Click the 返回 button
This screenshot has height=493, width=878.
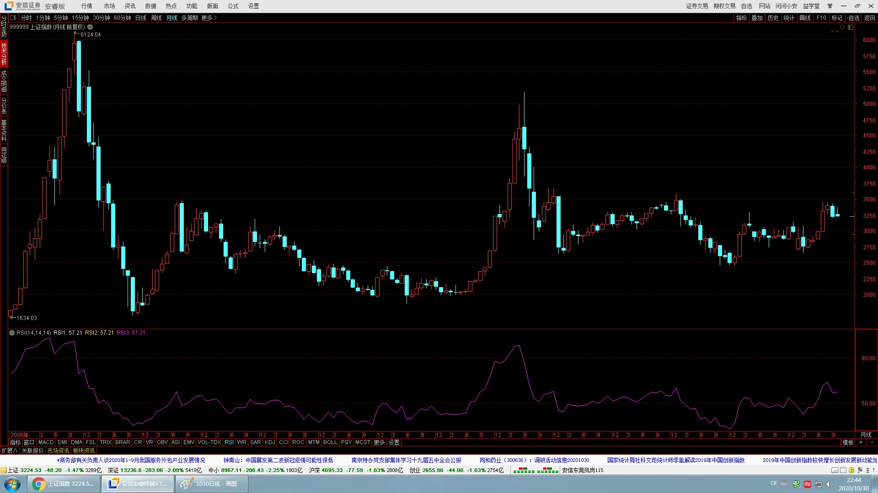(869, 18)
